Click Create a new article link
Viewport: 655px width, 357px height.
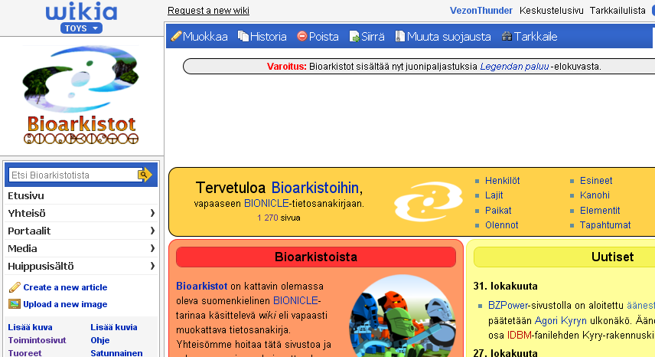coord(65,287)
